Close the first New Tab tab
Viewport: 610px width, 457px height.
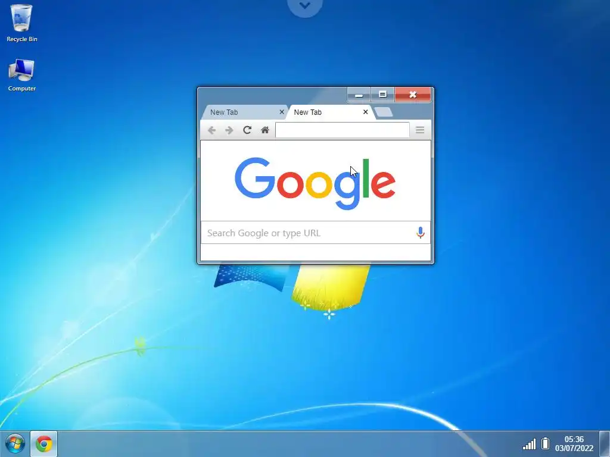pos(282,112)
